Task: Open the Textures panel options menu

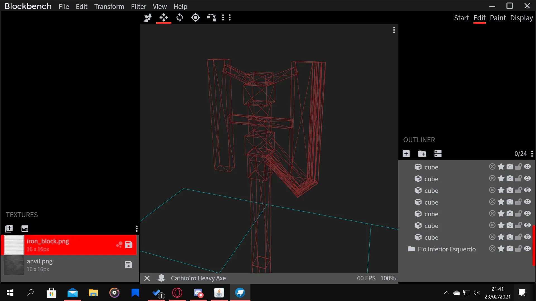Action: pos(137,229)
